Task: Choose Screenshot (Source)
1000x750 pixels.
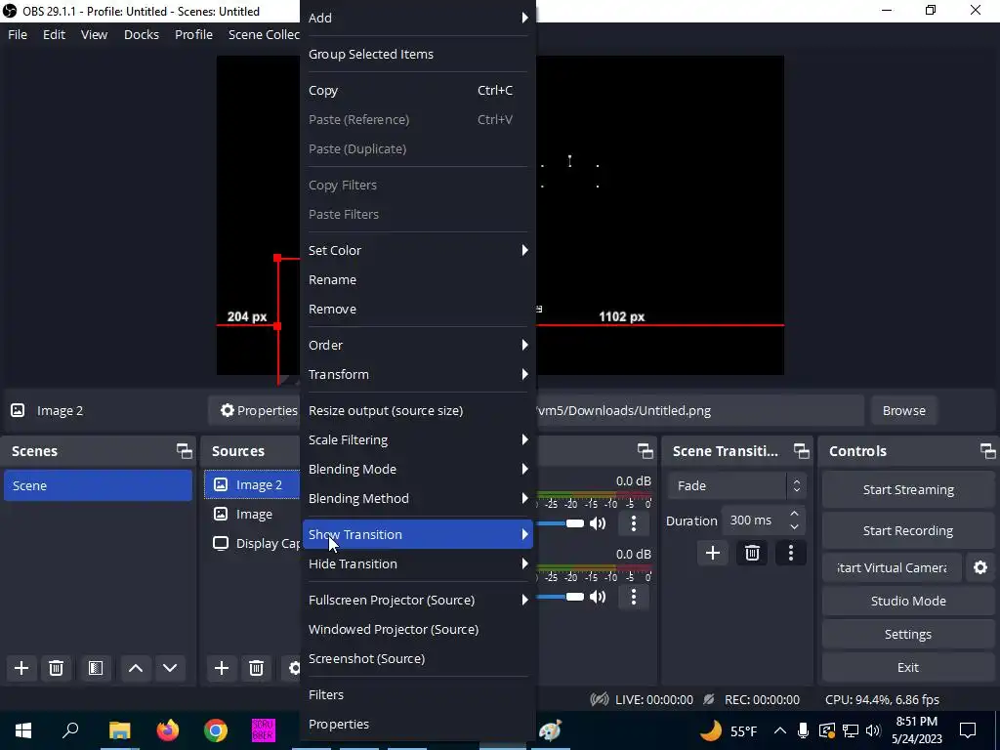Action: pos(417,659)
